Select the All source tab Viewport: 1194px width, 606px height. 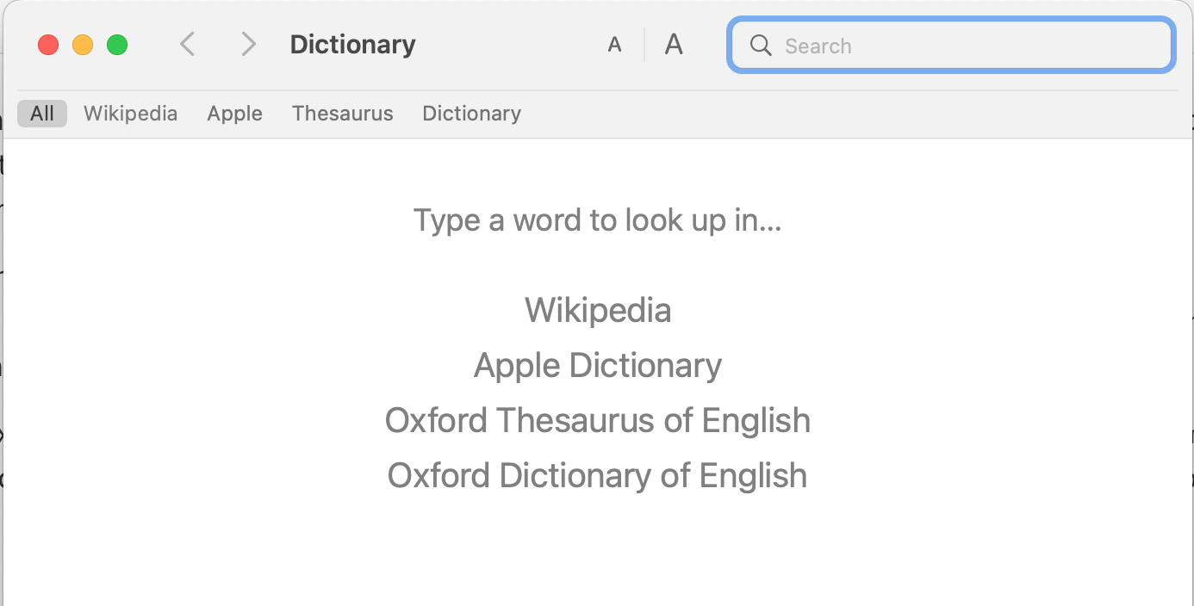pyautogui.click(x=42, y=114)
